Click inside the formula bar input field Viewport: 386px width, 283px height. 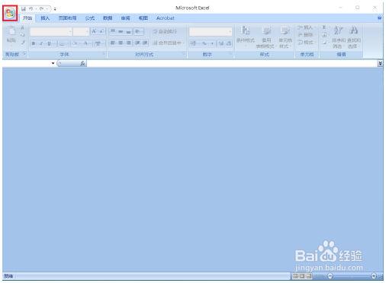point(232,63)
